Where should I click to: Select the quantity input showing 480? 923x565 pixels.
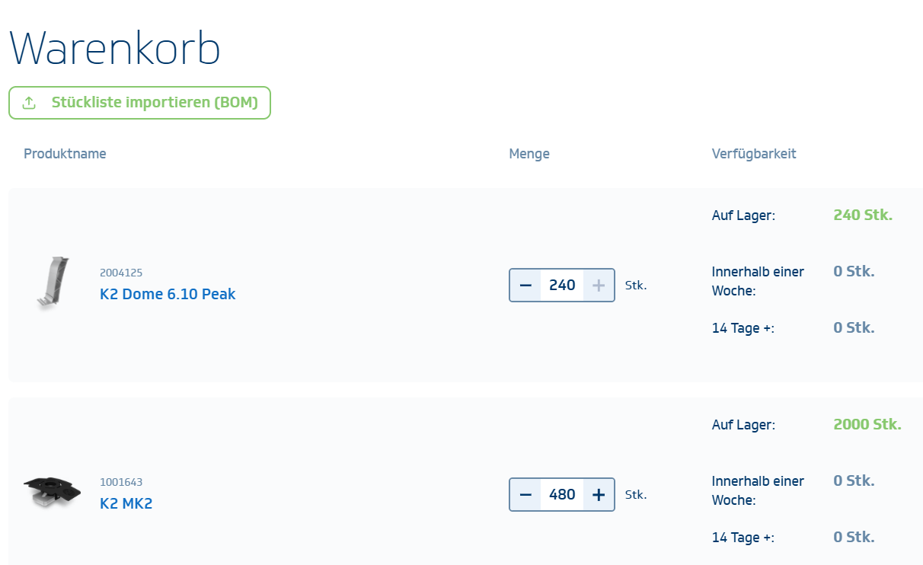[562, 495]
